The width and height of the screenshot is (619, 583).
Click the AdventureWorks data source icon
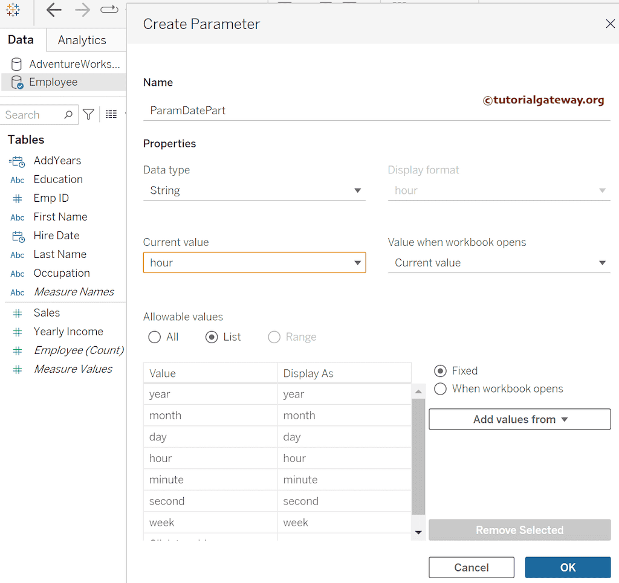(x=17, y=64)
